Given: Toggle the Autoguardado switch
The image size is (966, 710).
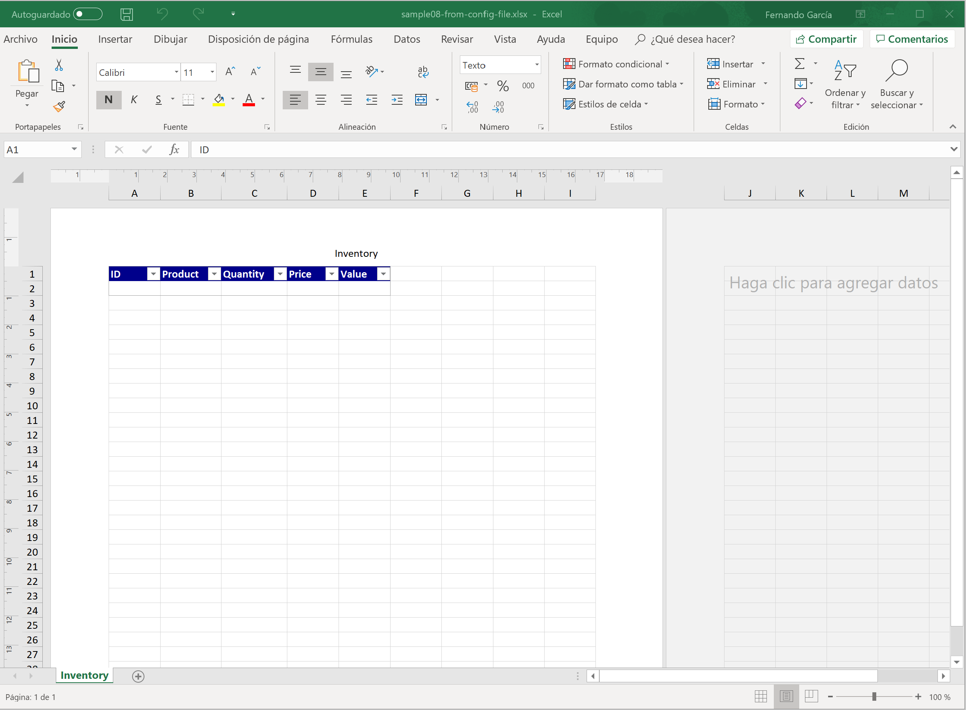Looking at the screenshot, I should tap(88, 14).
